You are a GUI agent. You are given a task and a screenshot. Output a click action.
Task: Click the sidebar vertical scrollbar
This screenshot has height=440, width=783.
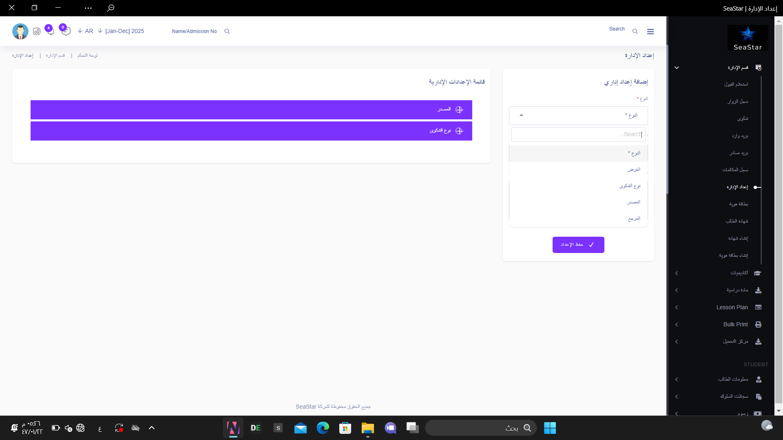pyautogui.click(x=779, y=204)
